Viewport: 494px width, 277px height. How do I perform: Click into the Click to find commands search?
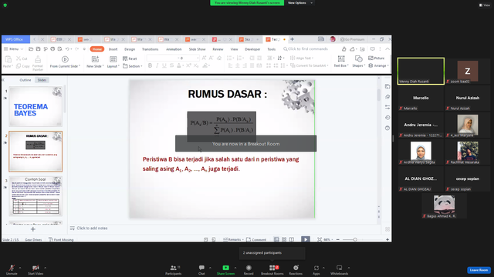(x=306, y=49)
